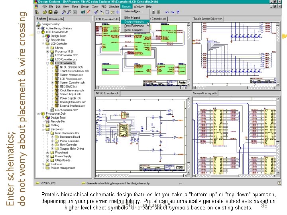
Task: Select Project Management folder in tree
Action: [x=63, y=168]
